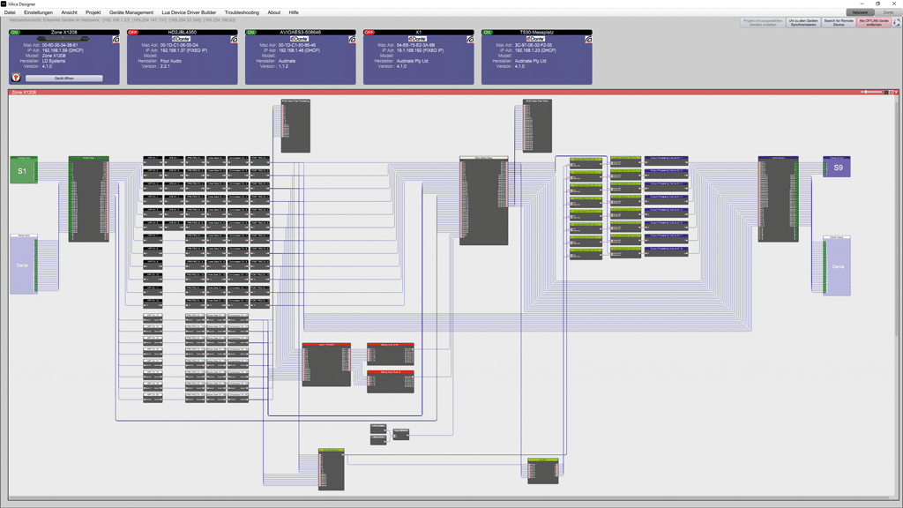Image resolution: width=903 pixels, height=508 pixels.
Task: Open the About menu
Action: 274,12
